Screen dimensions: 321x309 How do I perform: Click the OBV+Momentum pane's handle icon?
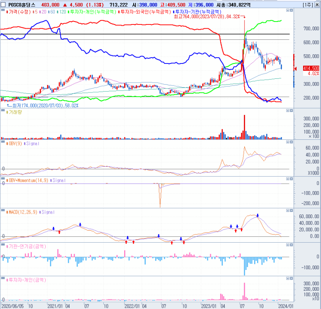click(x=3, y=179)
